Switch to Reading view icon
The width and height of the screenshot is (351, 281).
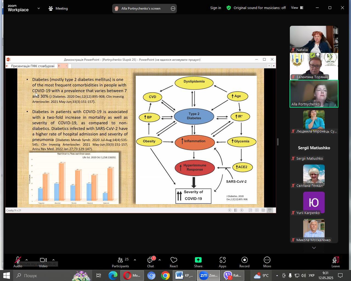click(263, 210)
